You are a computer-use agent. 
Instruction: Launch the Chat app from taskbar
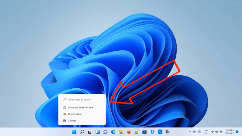pyautogui.click(x=105, y=132)
